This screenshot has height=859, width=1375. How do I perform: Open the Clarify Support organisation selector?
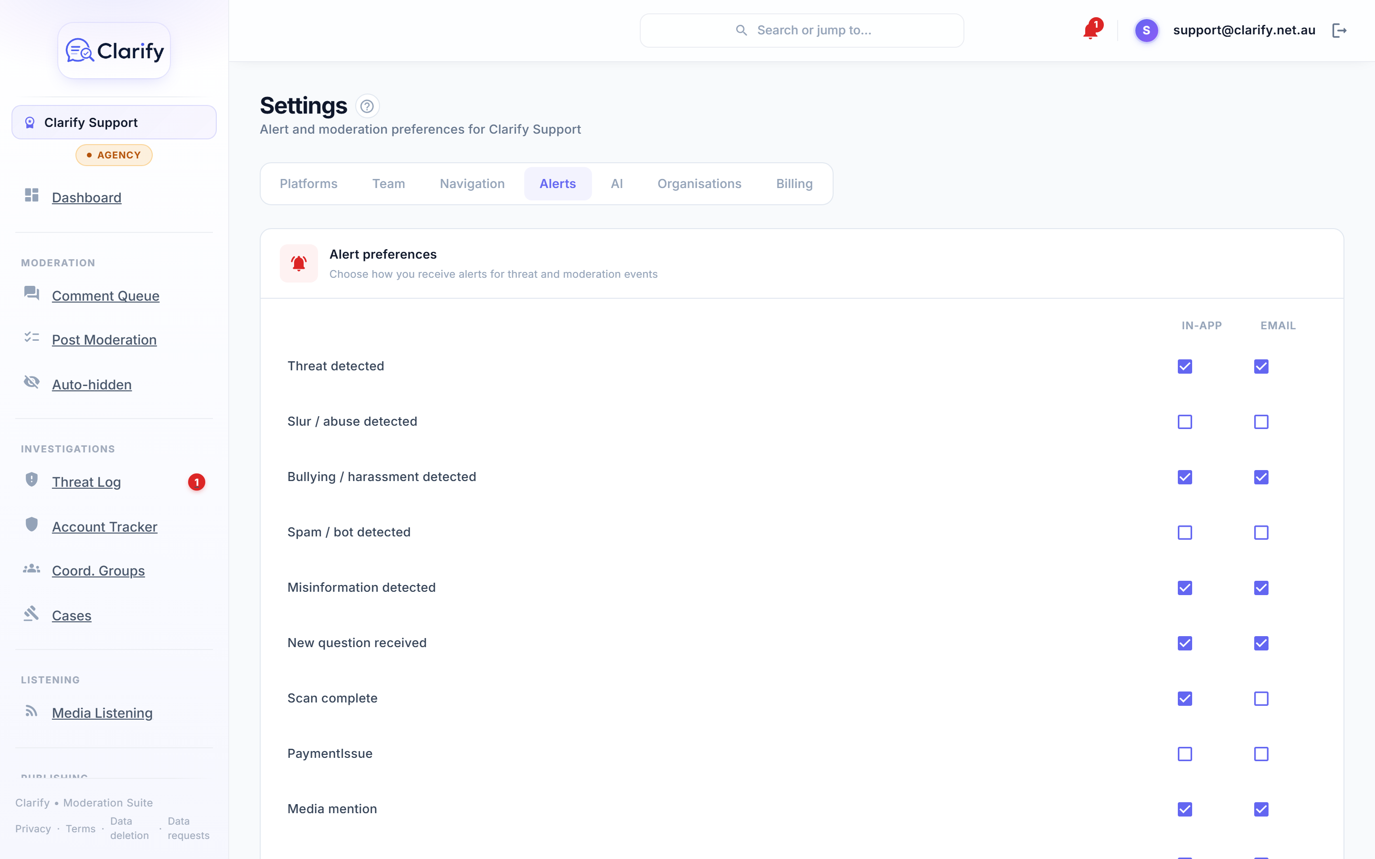pos(114,122)
